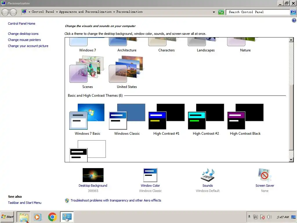Click the address bar refresh button

(x=221, y=12)
